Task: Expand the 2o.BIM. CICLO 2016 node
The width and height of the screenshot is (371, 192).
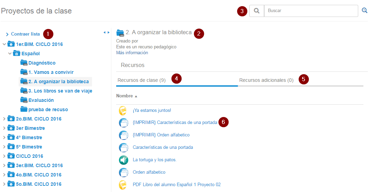Action: tap(4, 119)
